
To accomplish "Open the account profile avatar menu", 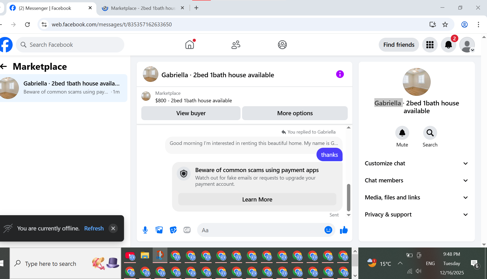I will tap(467, 45).
